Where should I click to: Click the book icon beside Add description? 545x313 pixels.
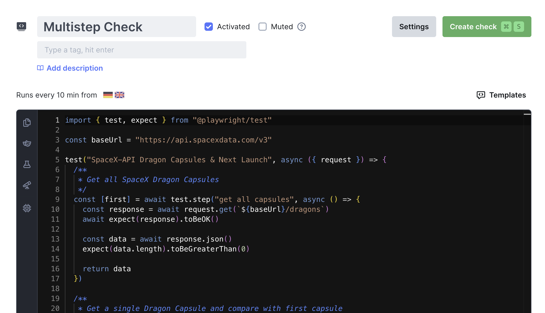(40, 68)
